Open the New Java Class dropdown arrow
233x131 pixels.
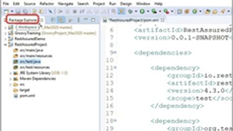click(200, 11)
